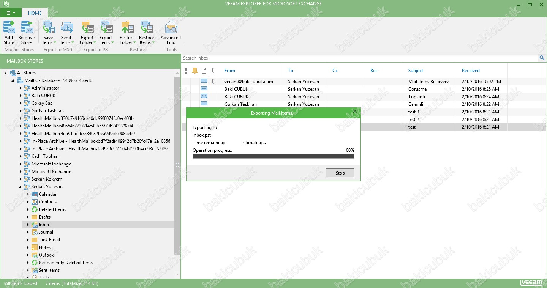The height and width of the screenshot is (288, 547).
Task: Close the Exporting Mail Items dialog
Action: 355,111
